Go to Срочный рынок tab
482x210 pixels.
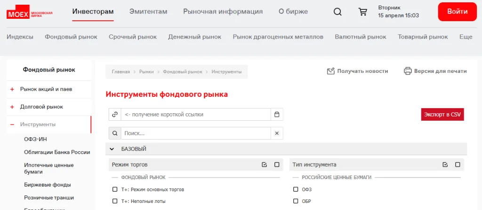point(133,37)
